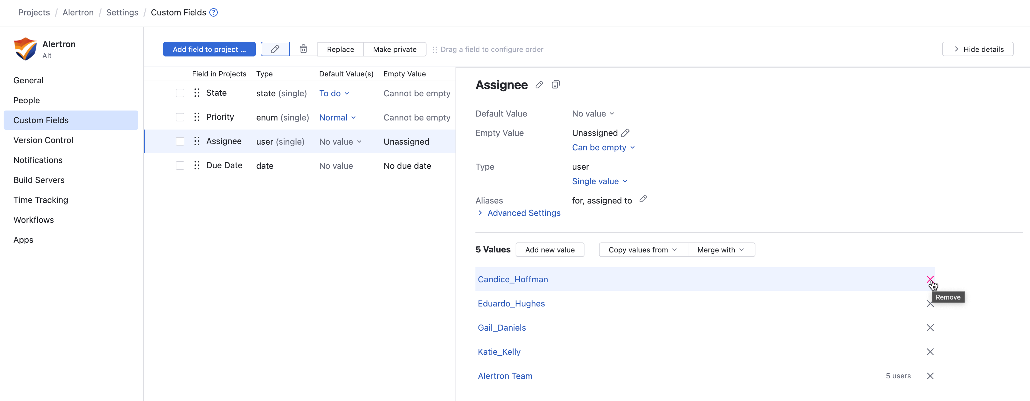The height and width of the screenshot is (401, 1030).
Task: Open the Custom Fields help question-mark icon
Action: click(x=214, y=12)
